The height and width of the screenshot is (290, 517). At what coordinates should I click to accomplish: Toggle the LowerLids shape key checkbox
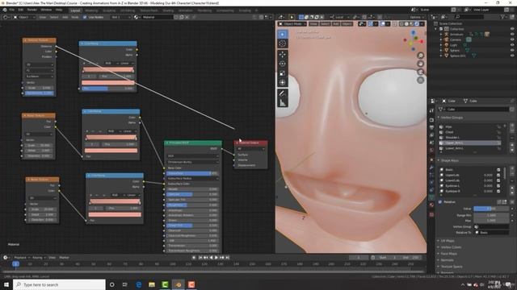pos(498,180)
